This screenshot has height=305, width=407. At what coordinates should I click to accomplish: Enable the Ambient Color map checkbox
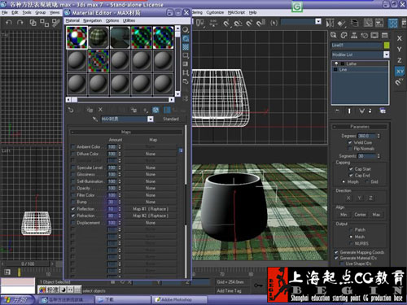pyautogui.click(x=72, y=146)
